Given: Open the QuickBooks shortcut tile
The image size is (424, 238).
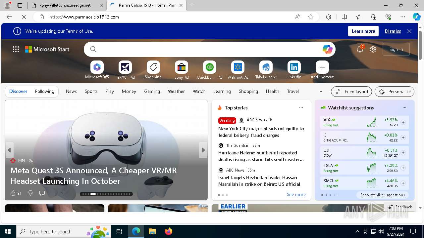Looking at the screenshot, I should (x=209, y=67).
